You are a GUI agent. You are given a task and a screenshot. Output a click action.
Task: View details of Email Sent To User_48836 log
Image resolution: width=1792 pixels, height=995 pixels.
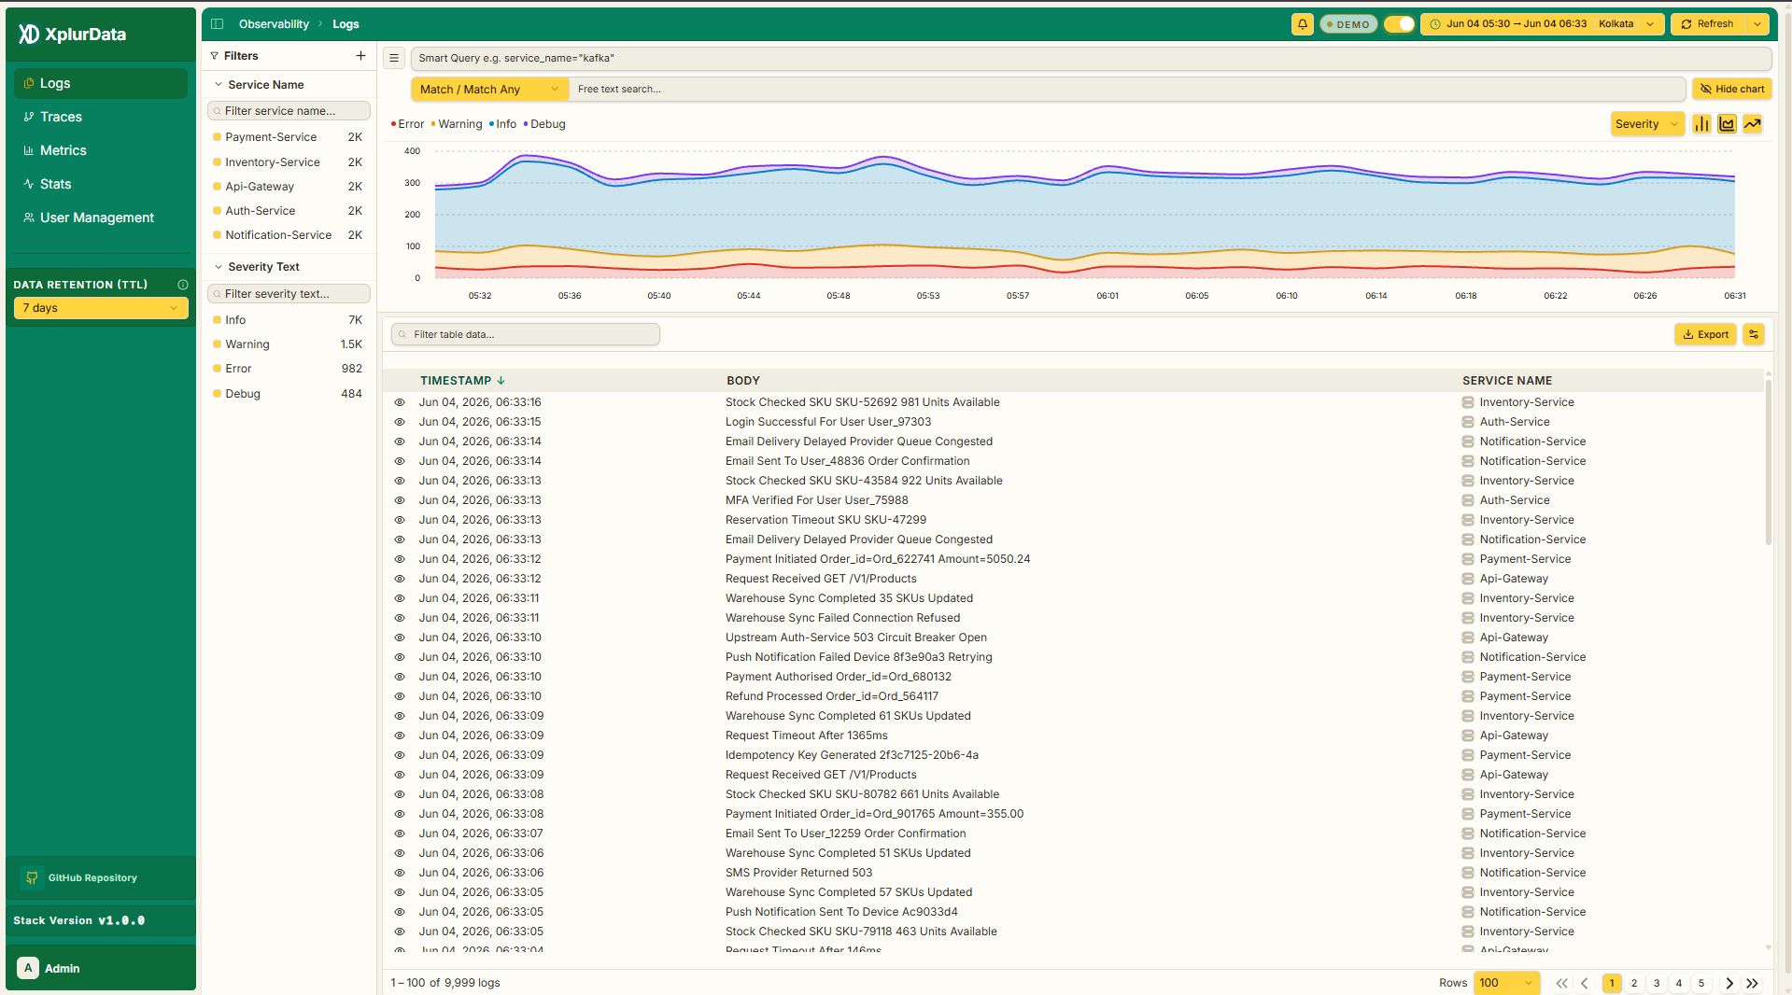(400, 461)
